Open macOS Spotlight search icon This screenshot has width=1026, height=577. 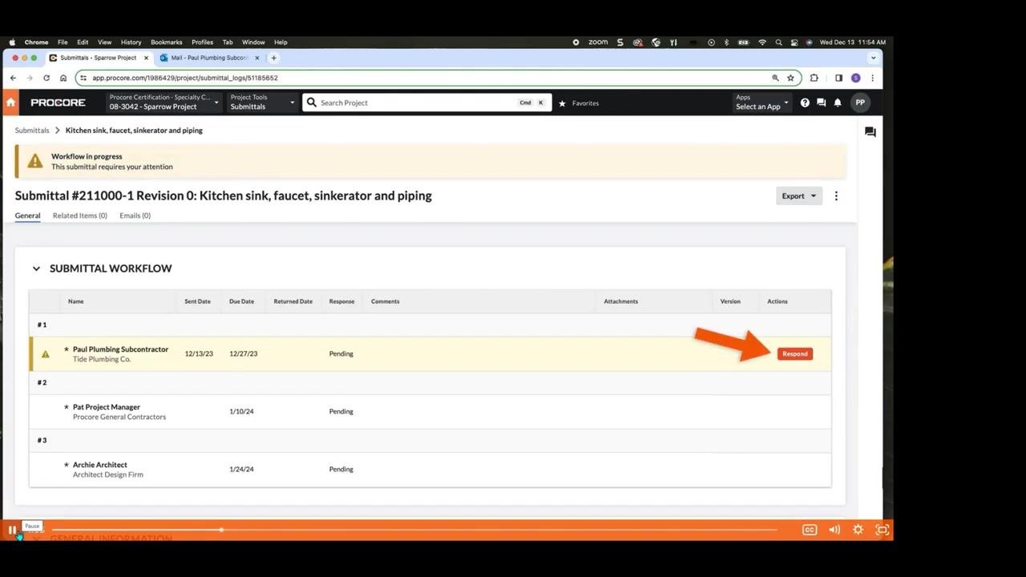[x=778, y=42]
